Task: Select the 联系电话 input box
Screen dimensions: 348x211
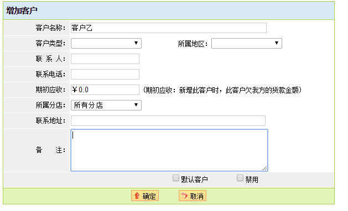Action: [105, 74]
